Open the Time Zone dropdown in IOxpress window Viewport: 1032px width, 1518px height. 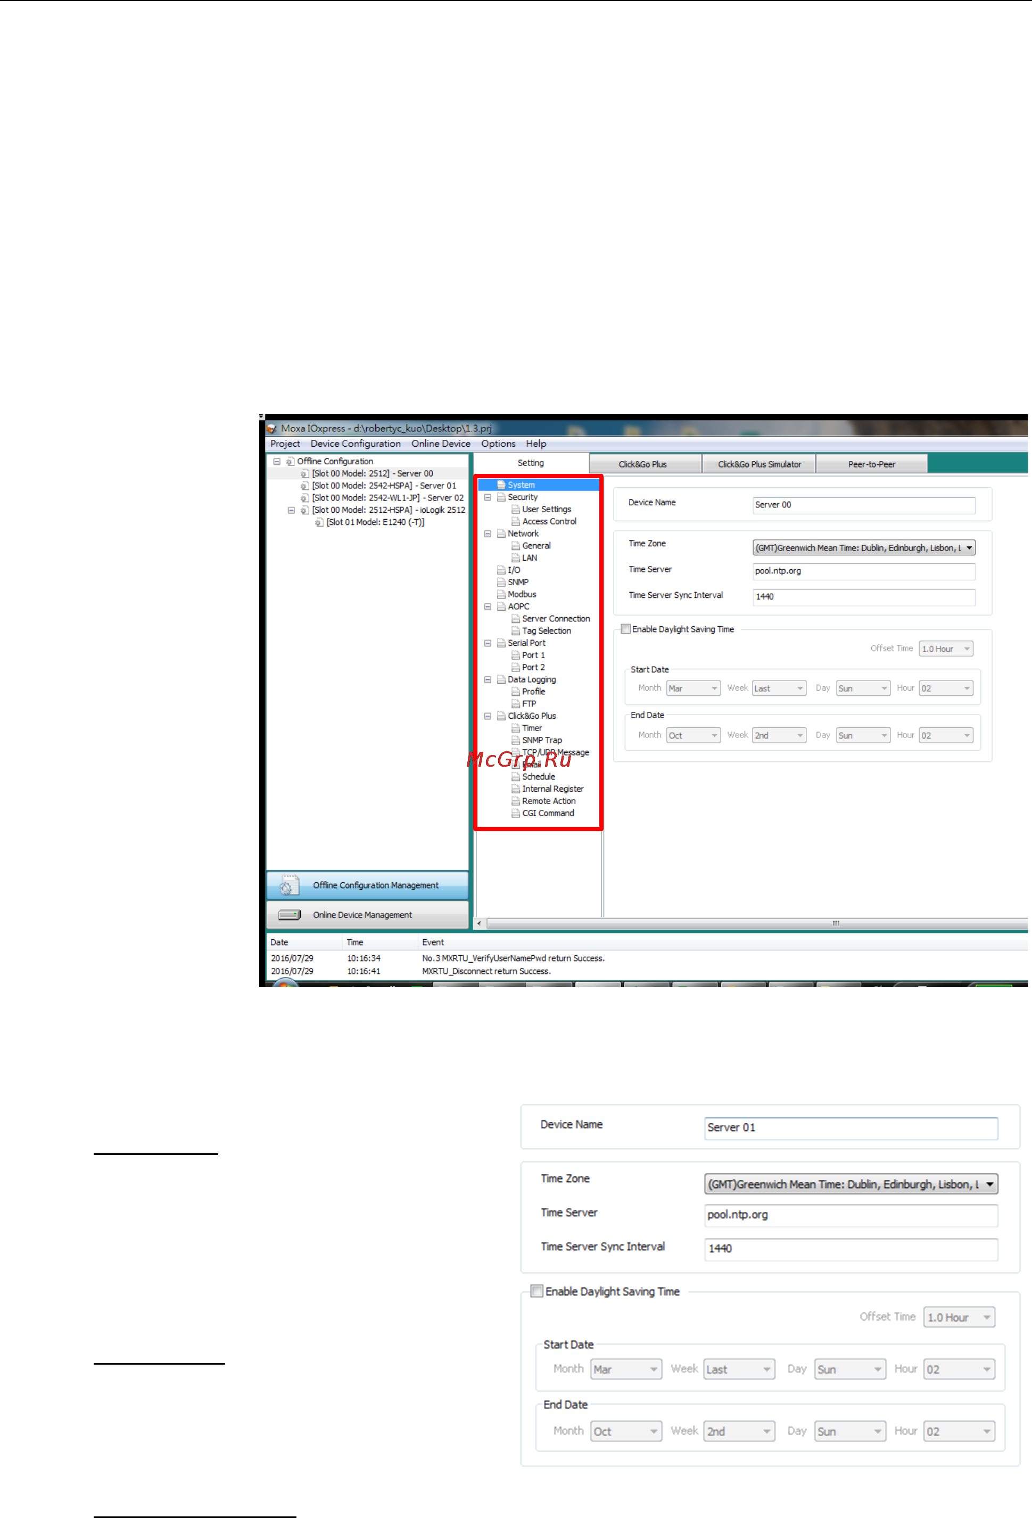tap(864, 548)
